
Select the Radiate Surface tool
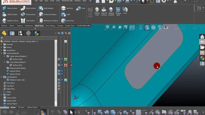pos(10,20)
